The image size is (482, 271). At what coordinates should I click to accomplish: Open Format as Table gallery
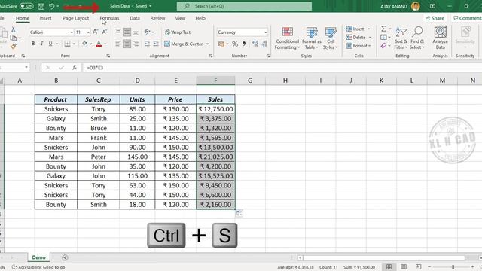(311, 38)
